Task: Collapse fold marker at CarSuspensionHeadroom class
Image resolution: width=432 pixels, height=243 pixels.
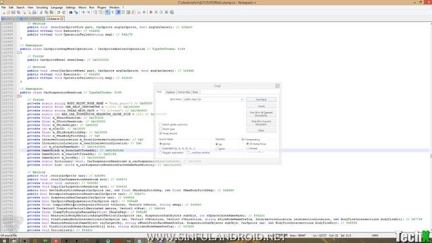Action: [x=18, y=96]
